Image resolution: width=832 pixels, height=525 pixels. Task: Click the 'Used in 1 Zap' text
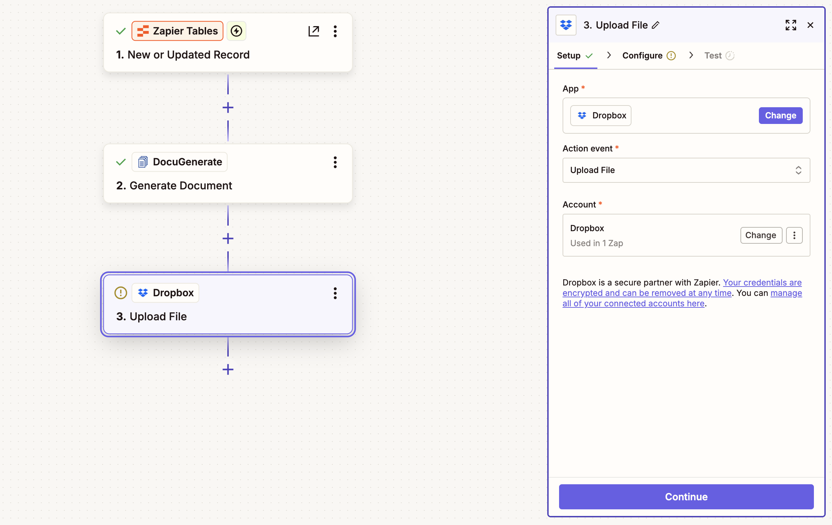(597, 243)
